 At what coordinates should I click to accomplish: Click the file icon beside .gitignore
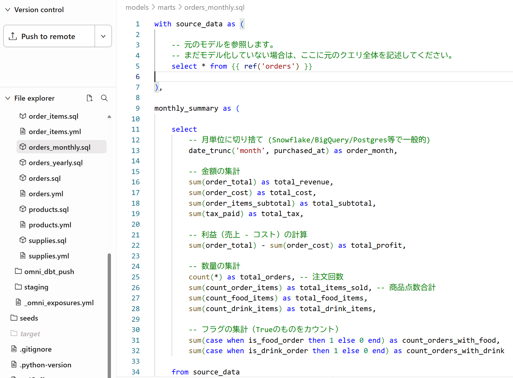pyautogui.click(x=14, y=349)
